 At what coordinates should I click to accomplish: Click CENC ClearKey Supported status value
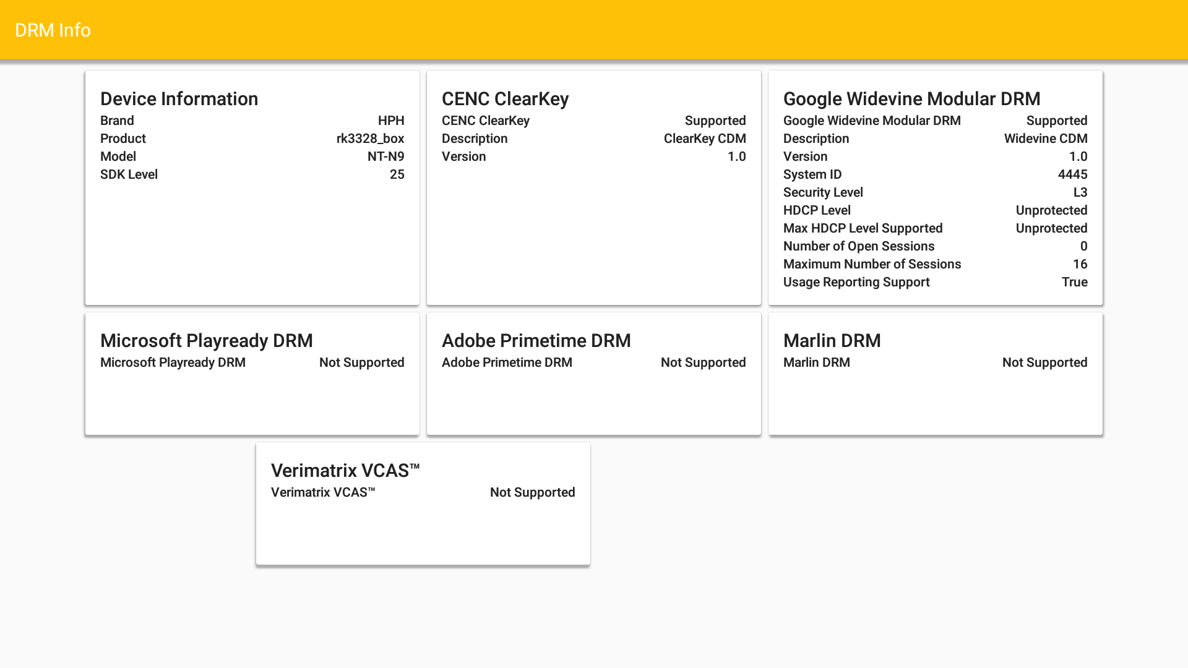click(715, 121)
